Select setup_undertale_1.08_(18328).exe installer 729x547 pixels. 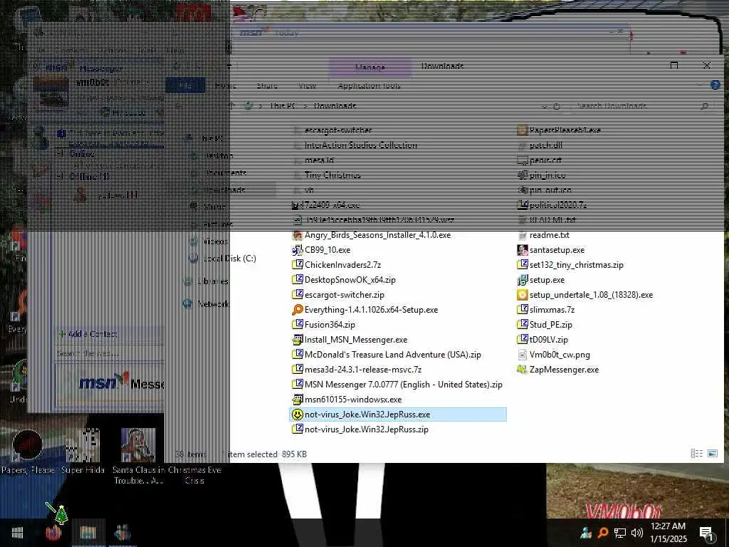(x=585, y=295)
